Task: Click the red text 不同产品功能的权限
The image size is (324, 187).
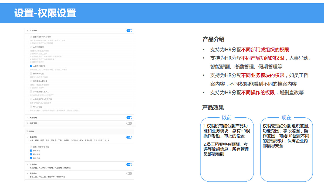Action: click(263, 58)
